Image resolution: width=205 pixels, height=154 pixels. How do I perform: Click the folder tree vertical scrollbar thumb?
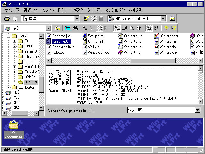41,85
